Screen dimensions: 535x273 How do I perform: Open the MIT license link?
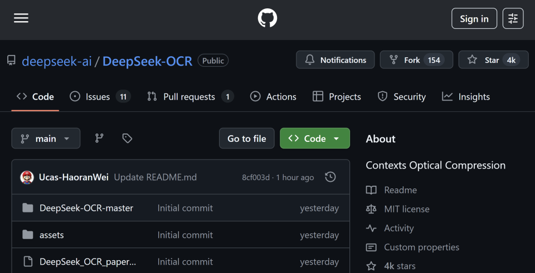(x=407, y=209)
